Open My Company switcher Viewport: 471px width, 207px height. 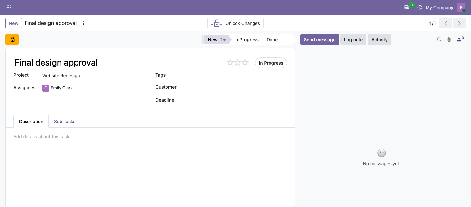[x=439, y=8]
